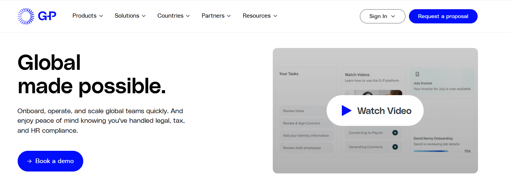Expand the Solutions dropdown chevron
This screenshot has width=511, height=188.
click(143, 16)
